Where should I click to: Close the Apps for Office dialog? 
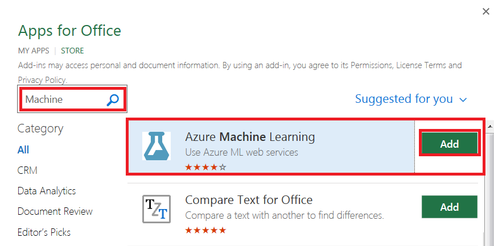pyautogui.click(x=484, y=11)
